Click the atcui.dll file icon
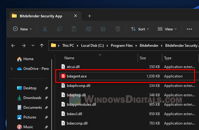This screenshot has width=199, height=130. [x=63, y=67]
